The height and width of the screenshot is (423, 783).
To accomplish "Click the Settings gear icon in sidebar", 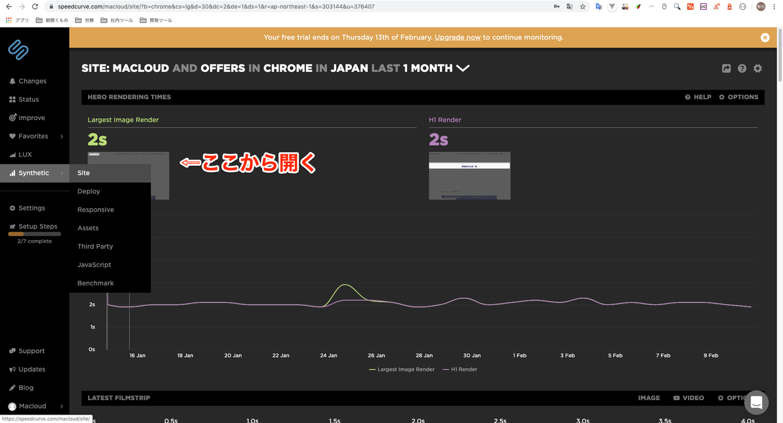I will pos(12,208).
